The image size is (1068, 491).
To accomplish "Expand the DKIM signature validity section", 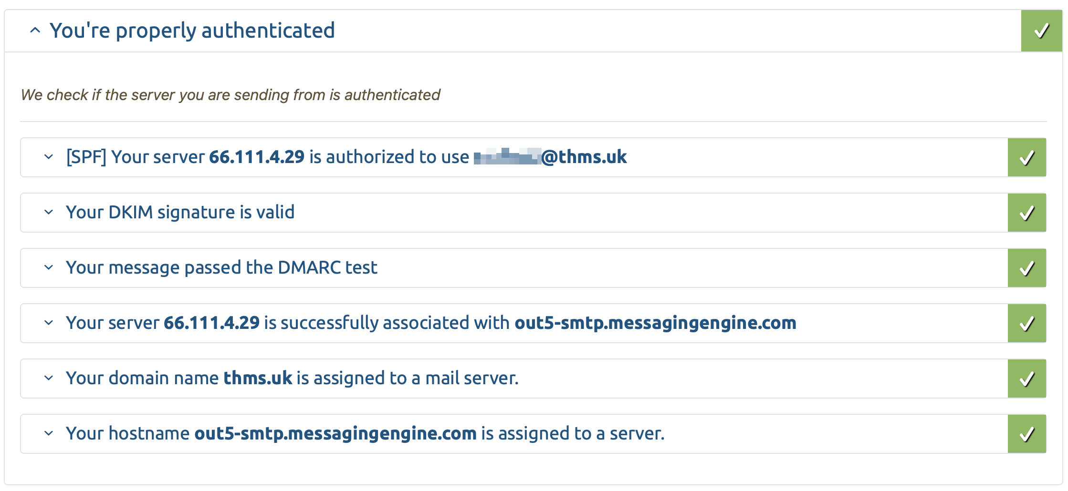I will click(48, 213).
